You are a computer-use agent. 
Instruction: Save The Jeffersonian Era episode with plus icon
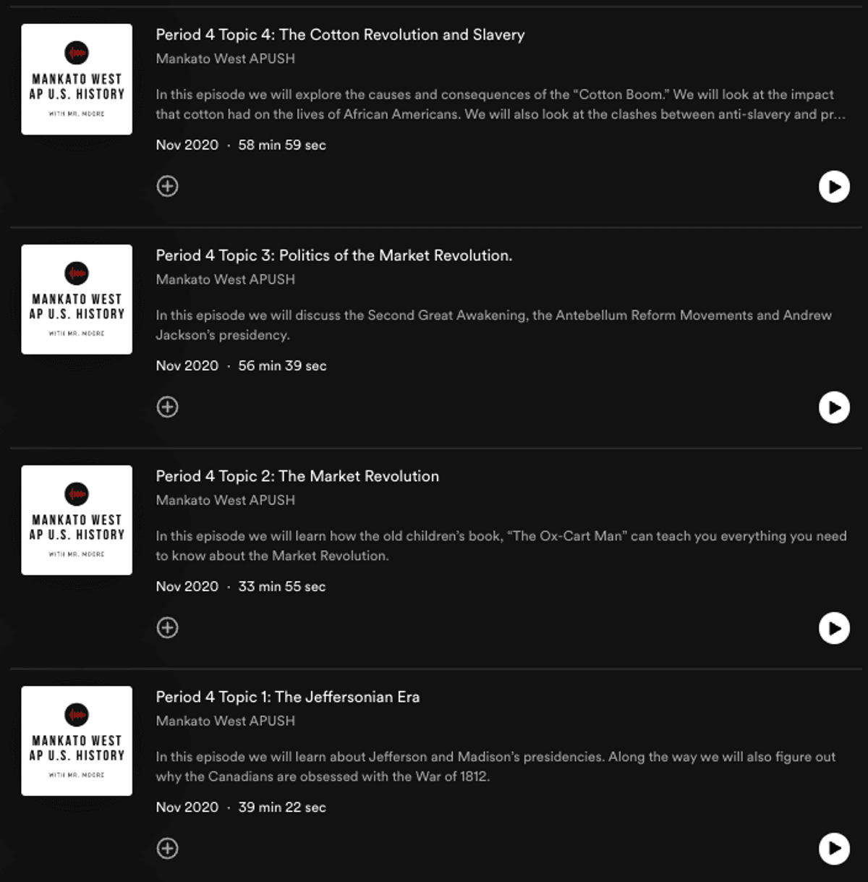pyautogui.click(x=167, y=848)
